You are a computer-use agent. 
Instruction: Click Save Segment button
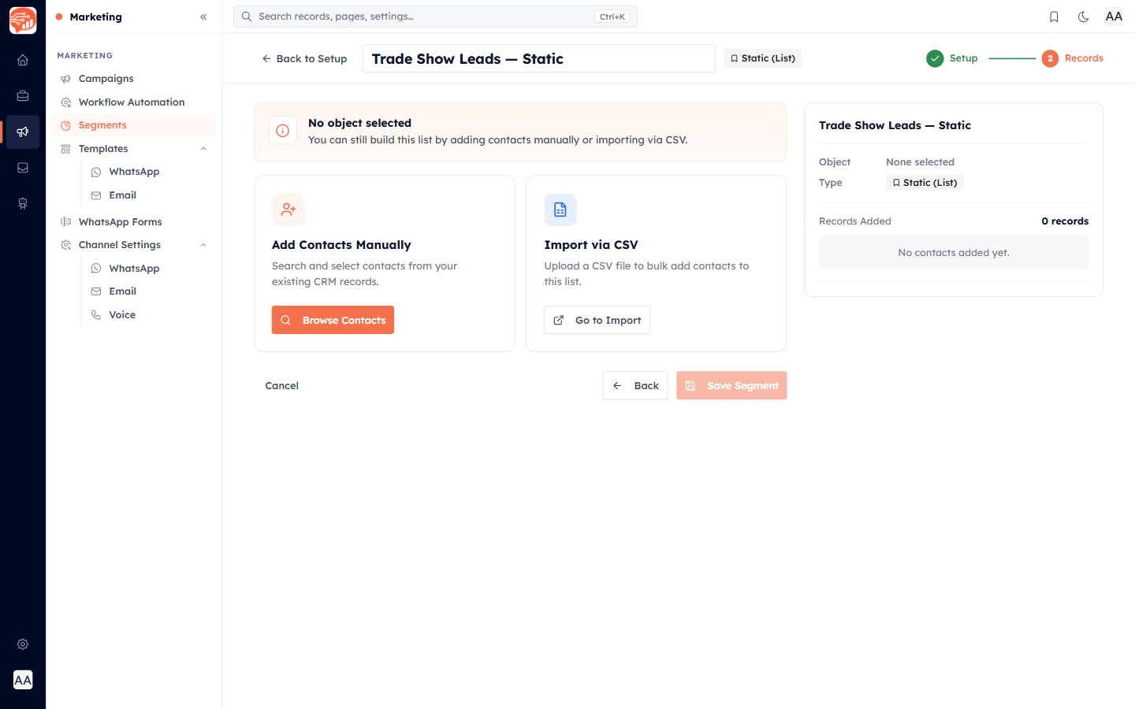731,386
